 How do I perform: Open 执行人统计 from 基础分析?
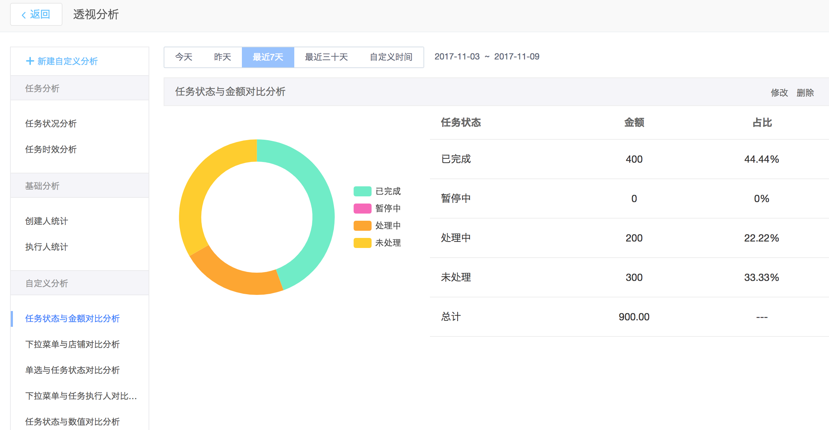pyautogui.click(x=47, y=247)
